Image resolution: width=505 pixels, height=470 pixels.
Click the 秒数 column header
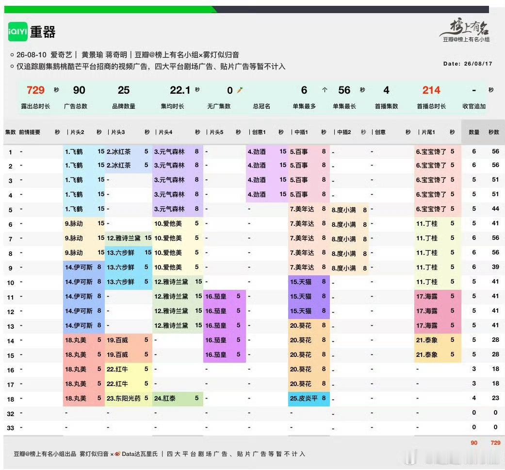point(494,132)
